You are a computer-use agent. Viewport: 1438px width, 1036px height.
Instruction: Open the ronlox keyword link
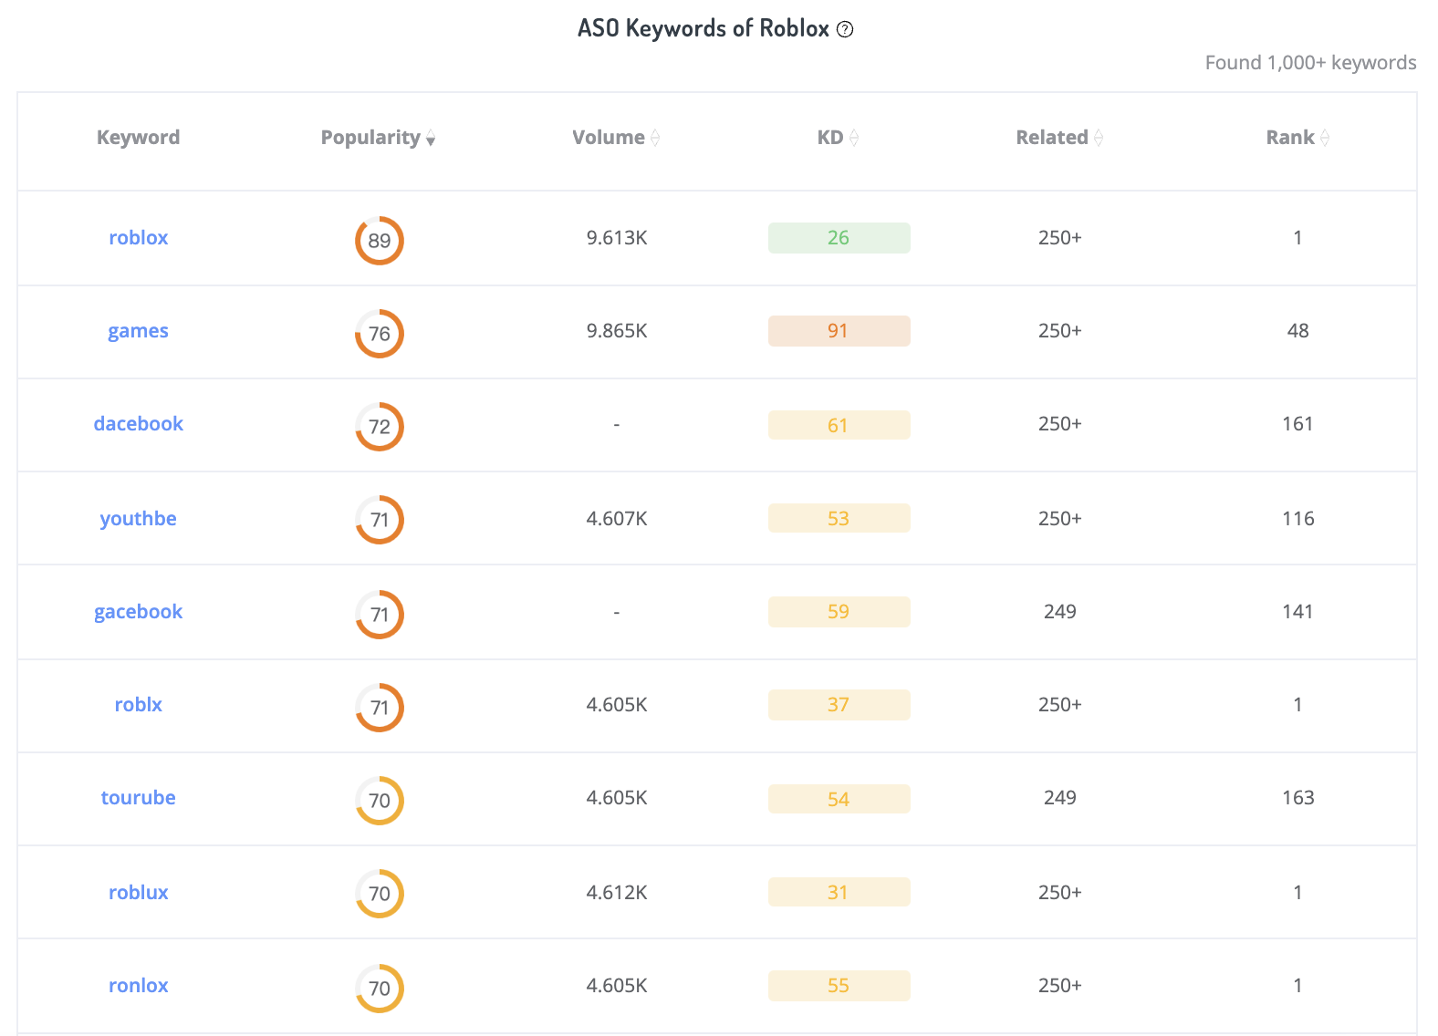(139, 986)
